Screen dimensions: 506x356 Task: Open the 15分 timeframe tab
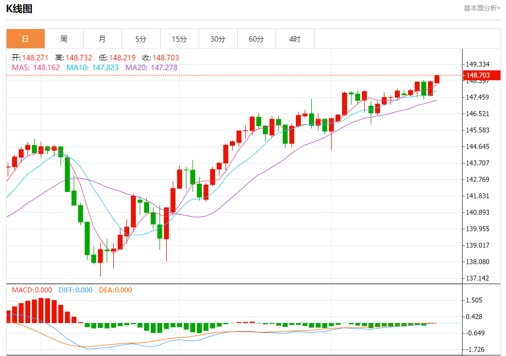click(x=179, y=39)
